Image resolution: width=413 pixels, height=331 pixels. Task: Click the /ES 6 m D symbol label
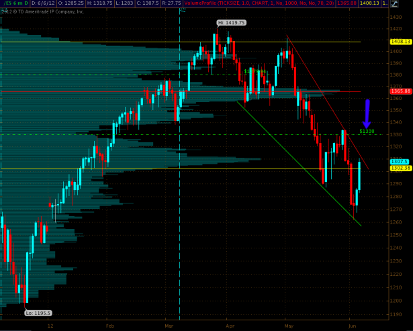pyautogui.click(x=15, y=3)
